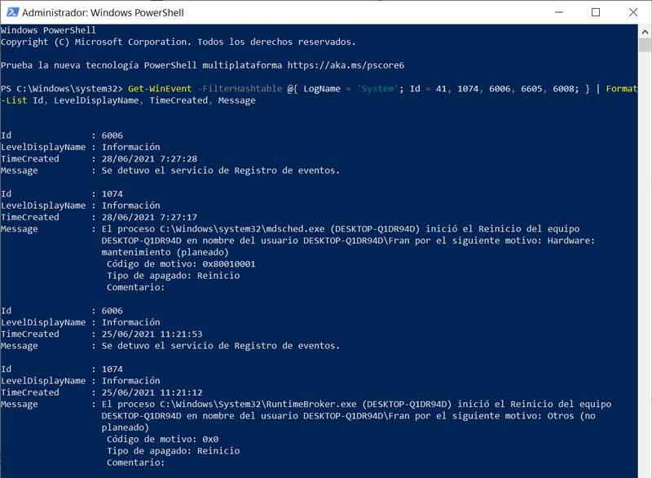Click the text 'Código de motivo: 0x0'
The width and height of the screenshot is (652, 478).
click(162, 440)
